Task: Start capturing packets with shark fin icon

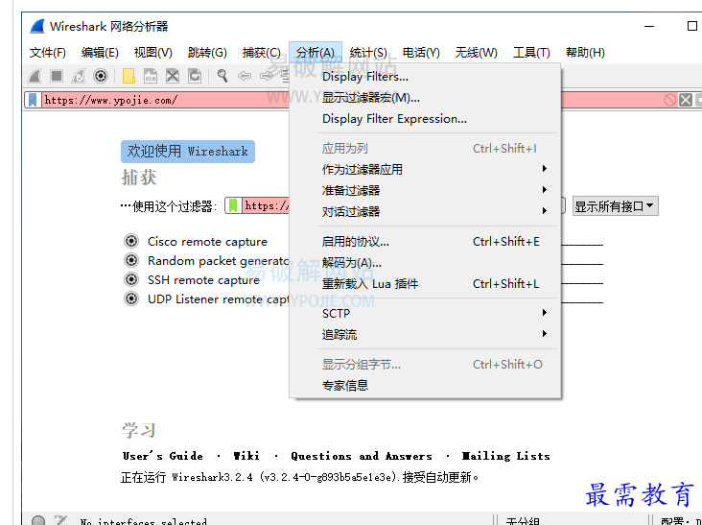Action: pyautogui.click(x=35, y=76)
